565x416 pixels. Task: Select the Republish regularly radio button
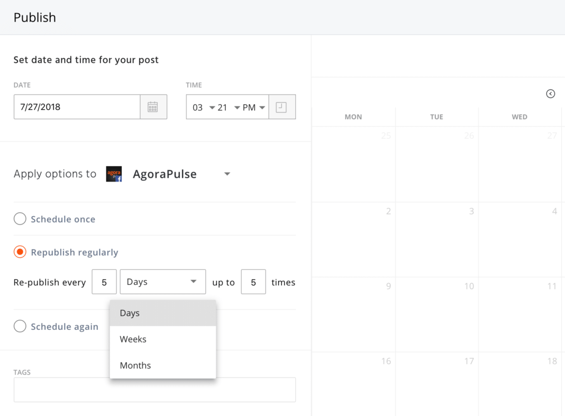tap(20, 252)
